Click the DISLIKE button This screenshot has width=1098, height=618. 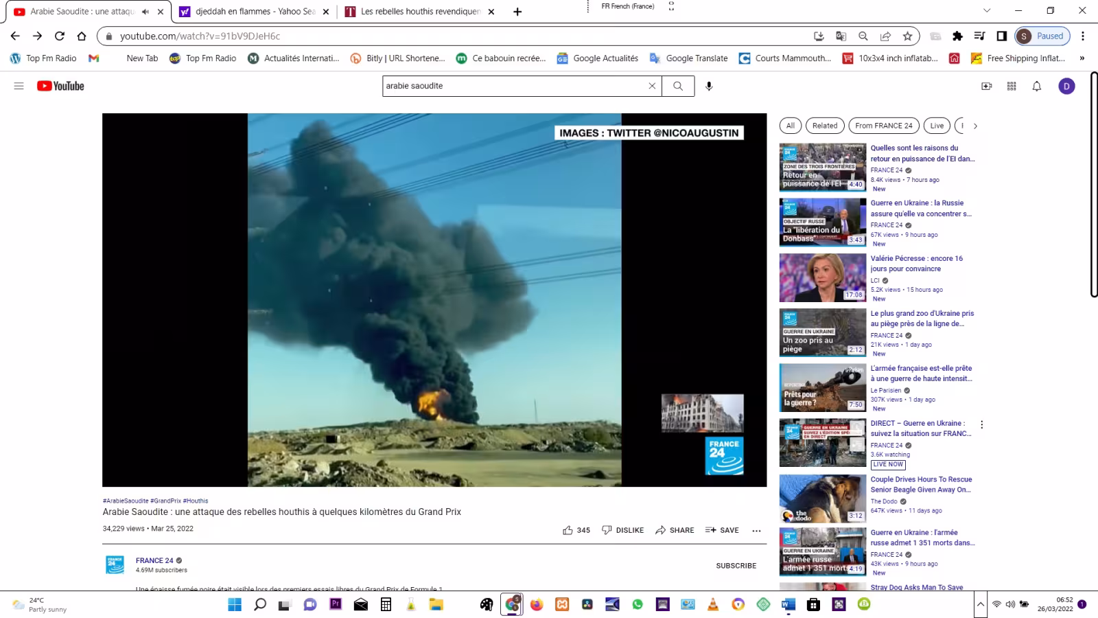coord(622,530)
